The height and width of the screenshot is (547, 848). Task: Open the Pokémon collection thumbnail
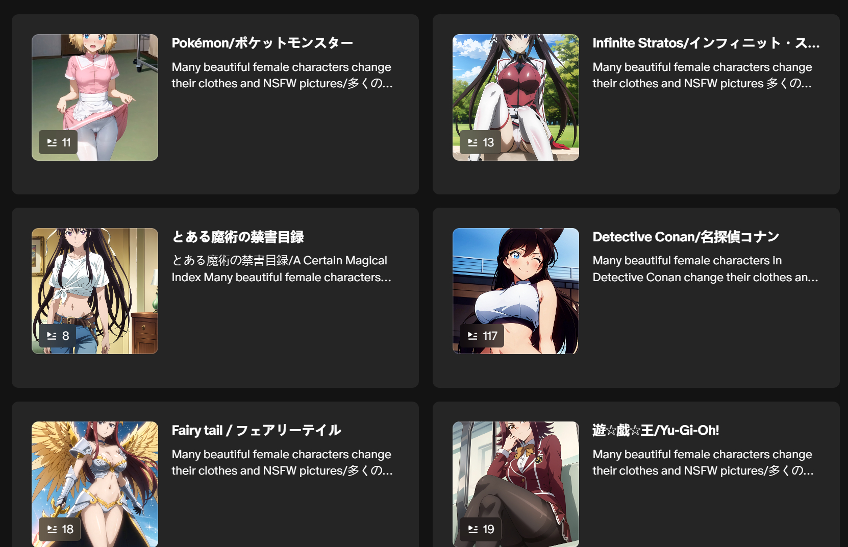tap(95, 97)
